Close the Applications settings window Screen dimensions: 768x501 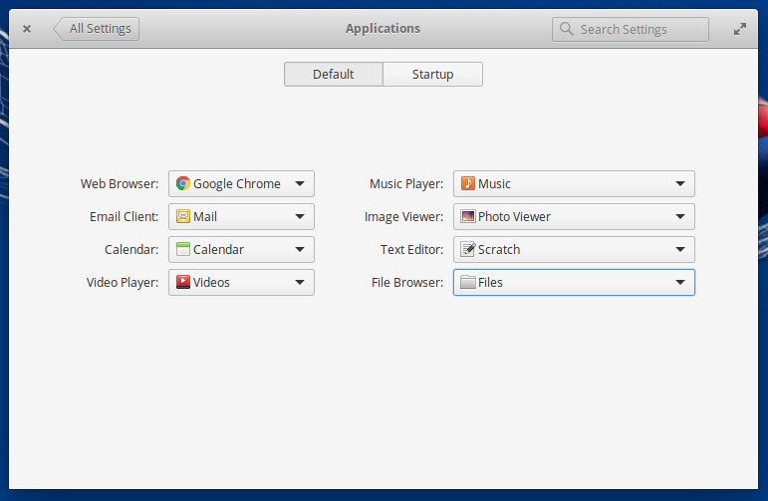click(x=27, y=29)
